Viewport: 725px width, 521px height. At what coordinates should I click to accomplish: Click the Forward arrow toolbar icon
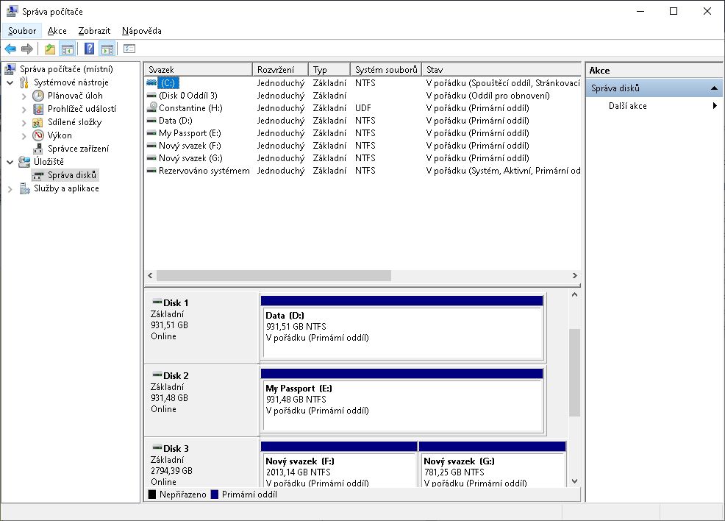point(27,49)
